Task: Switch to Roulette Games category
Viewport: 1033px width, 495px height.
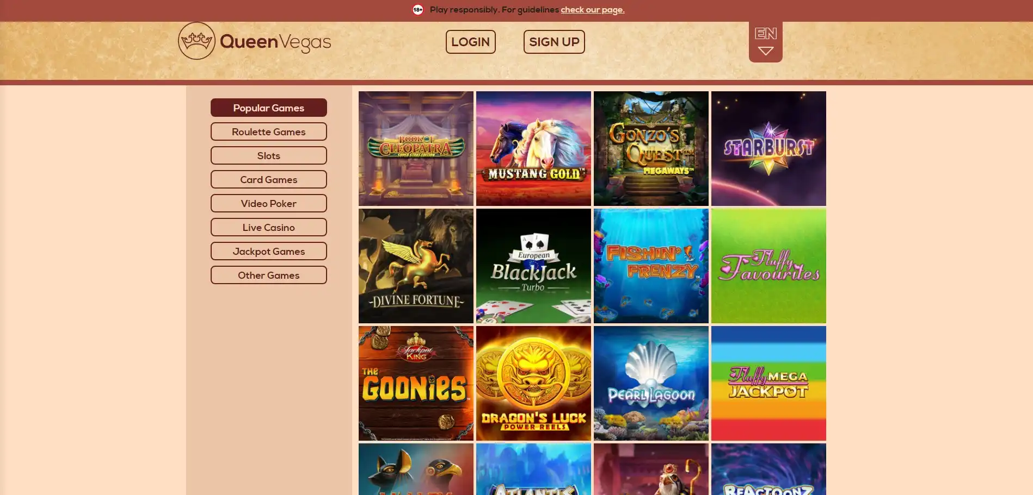Action: [269, 131]
